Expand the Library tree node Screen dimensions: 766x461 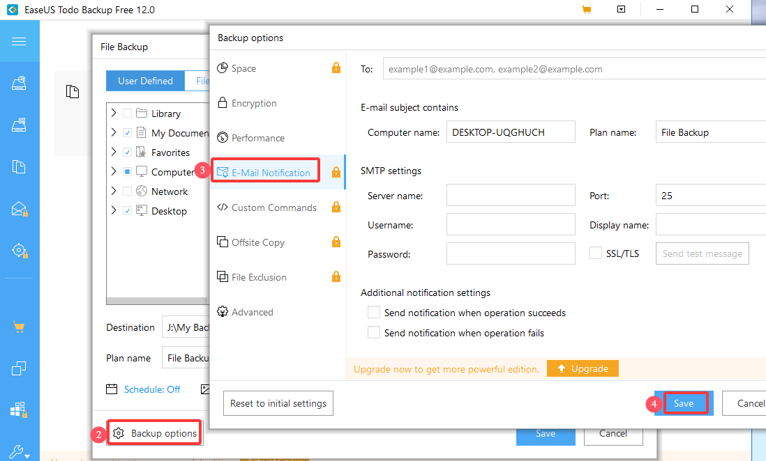click(x=114, y=114)
